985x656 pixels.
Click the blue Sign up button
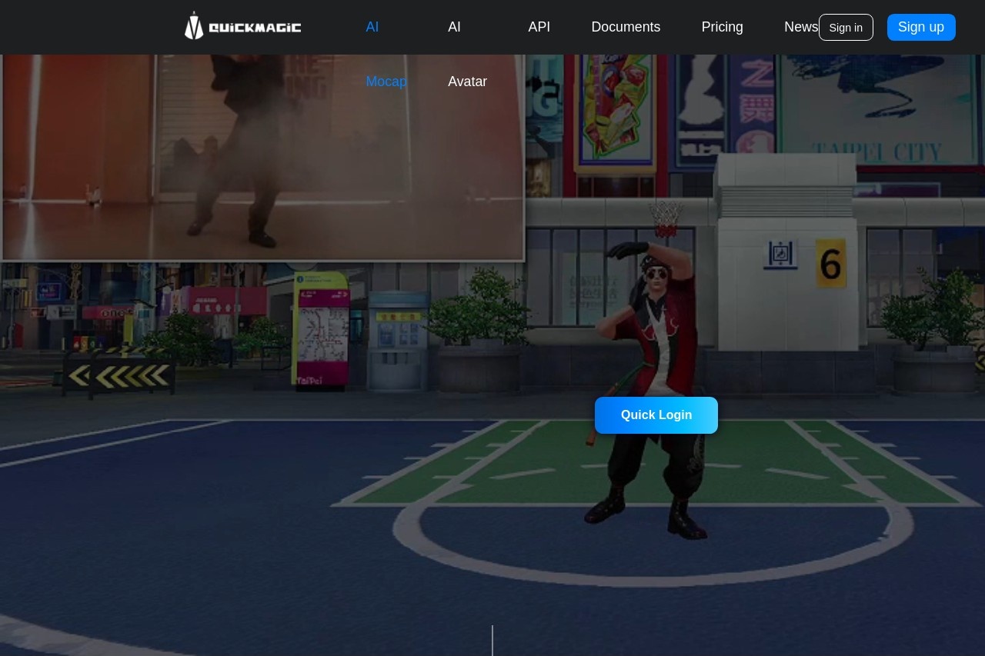(921, 27)
